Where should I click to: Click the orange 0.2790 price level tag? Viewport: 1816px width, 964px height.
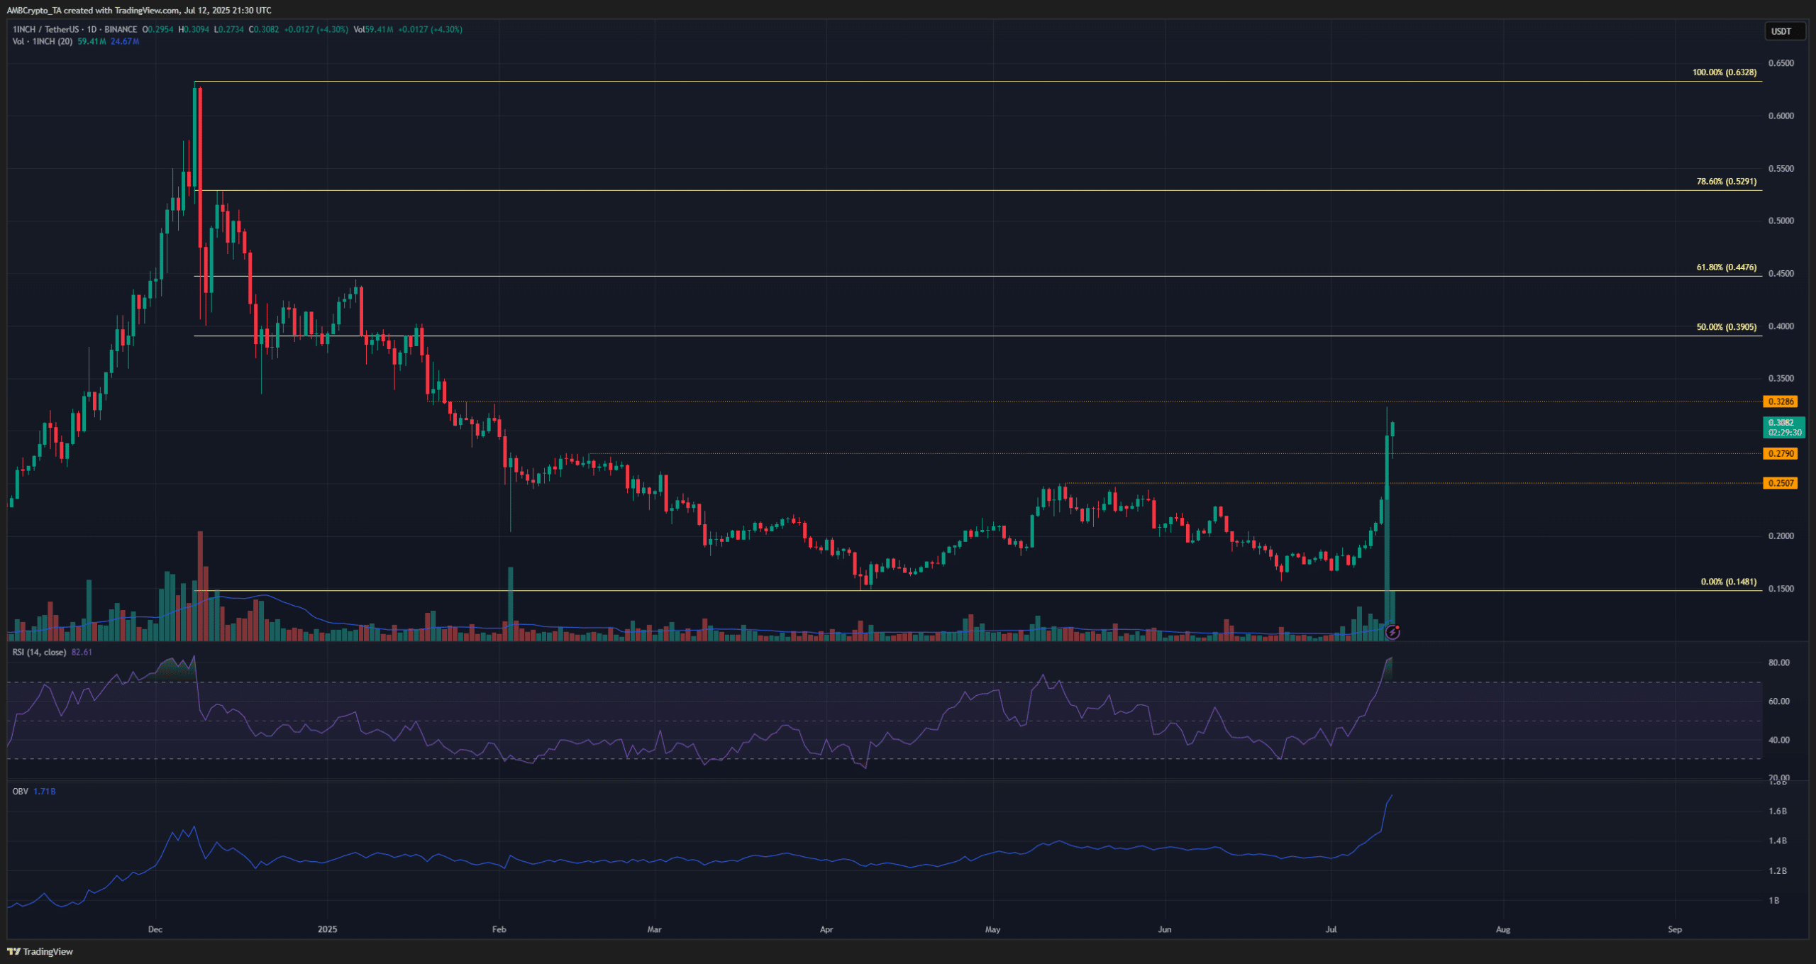point(1781,453)
